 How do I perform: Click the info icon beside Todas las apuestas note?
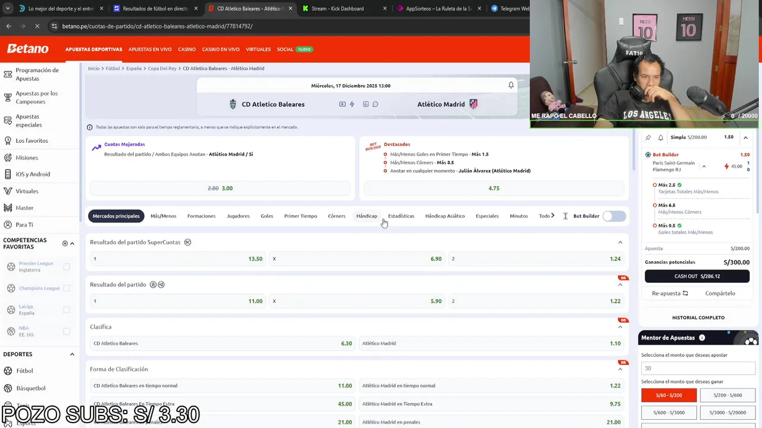coord(90,127)
